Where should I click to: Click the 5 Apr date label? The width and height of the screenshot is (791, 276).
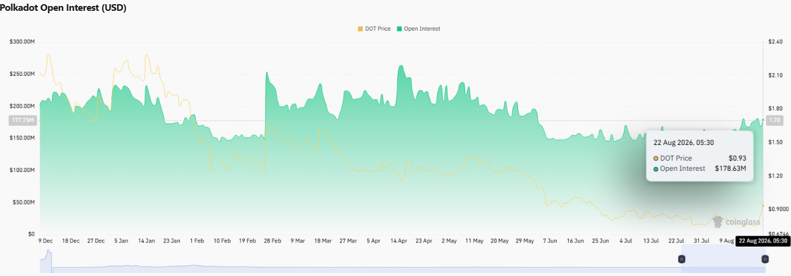pyautogui.click(x=373, y=241)
